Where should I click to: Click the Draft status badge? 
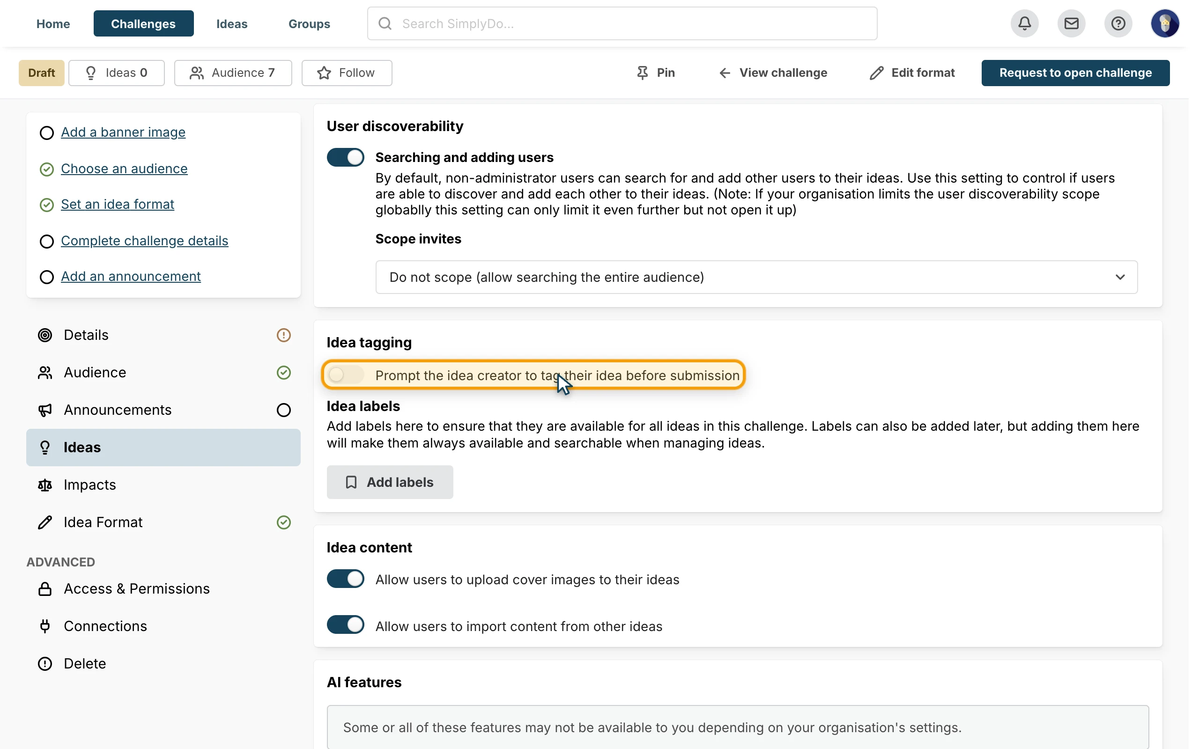(42, 73)
